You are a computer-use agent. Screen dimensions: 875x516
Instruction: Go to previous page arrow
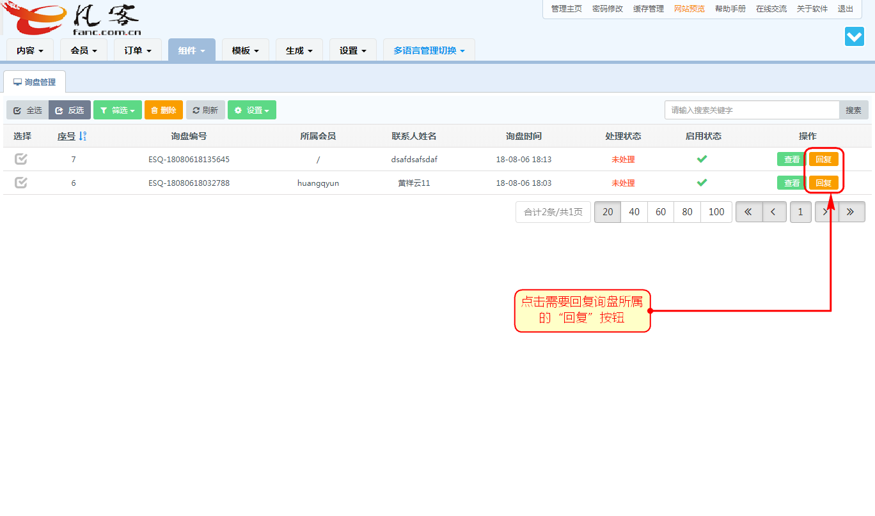point(773,212)
